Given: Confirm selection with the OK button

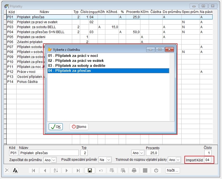Looking at the screenshot, I should click(56, 127).
